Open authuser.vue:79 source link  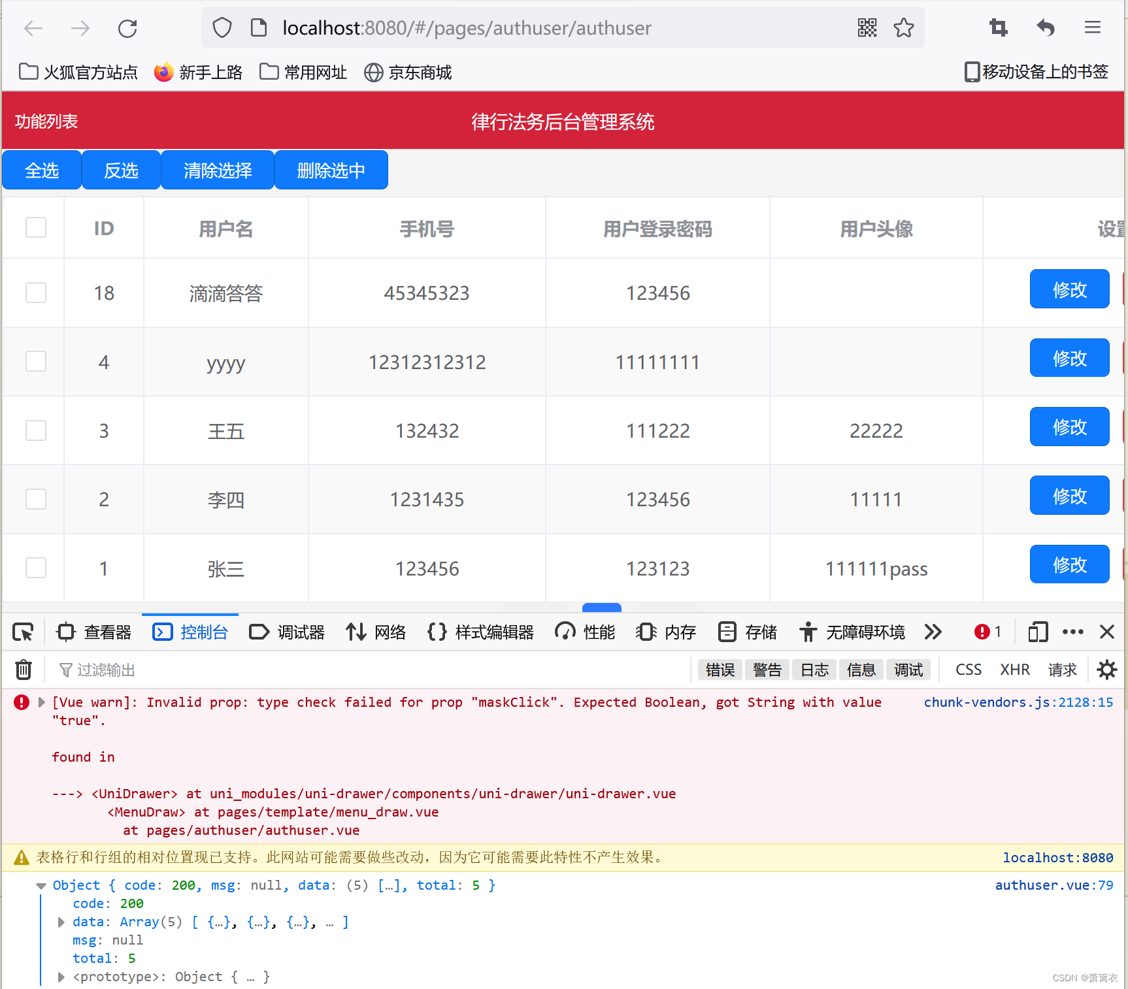pos(1054,885)
